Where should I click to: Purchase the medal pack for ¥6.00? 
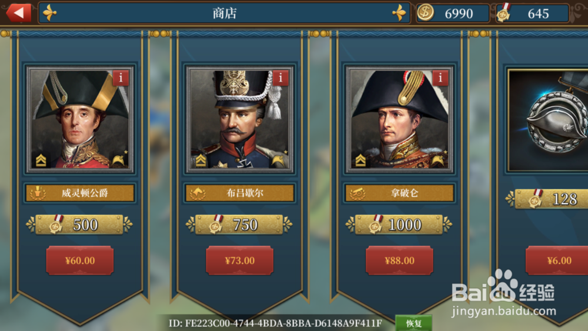(x=557, y=260)
